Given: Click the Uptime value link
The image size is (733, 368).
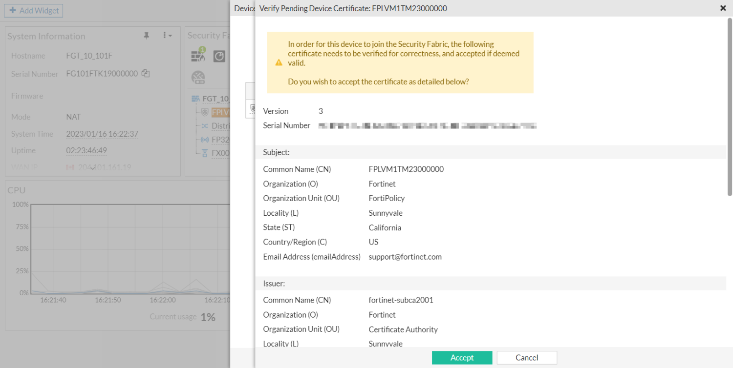Looking at the screenshot, I should point(86,150).
